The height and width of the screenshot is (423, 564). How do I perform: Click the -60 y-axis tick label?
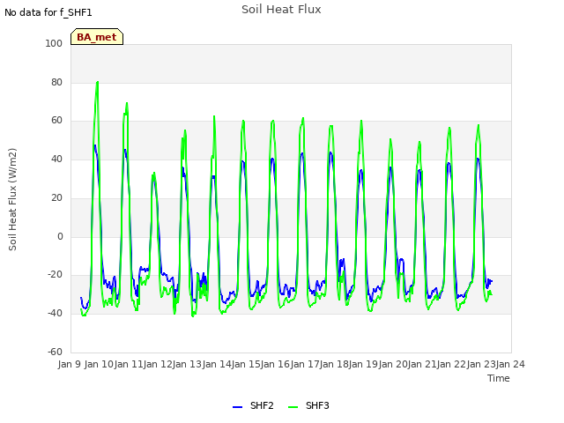[55, 352]
